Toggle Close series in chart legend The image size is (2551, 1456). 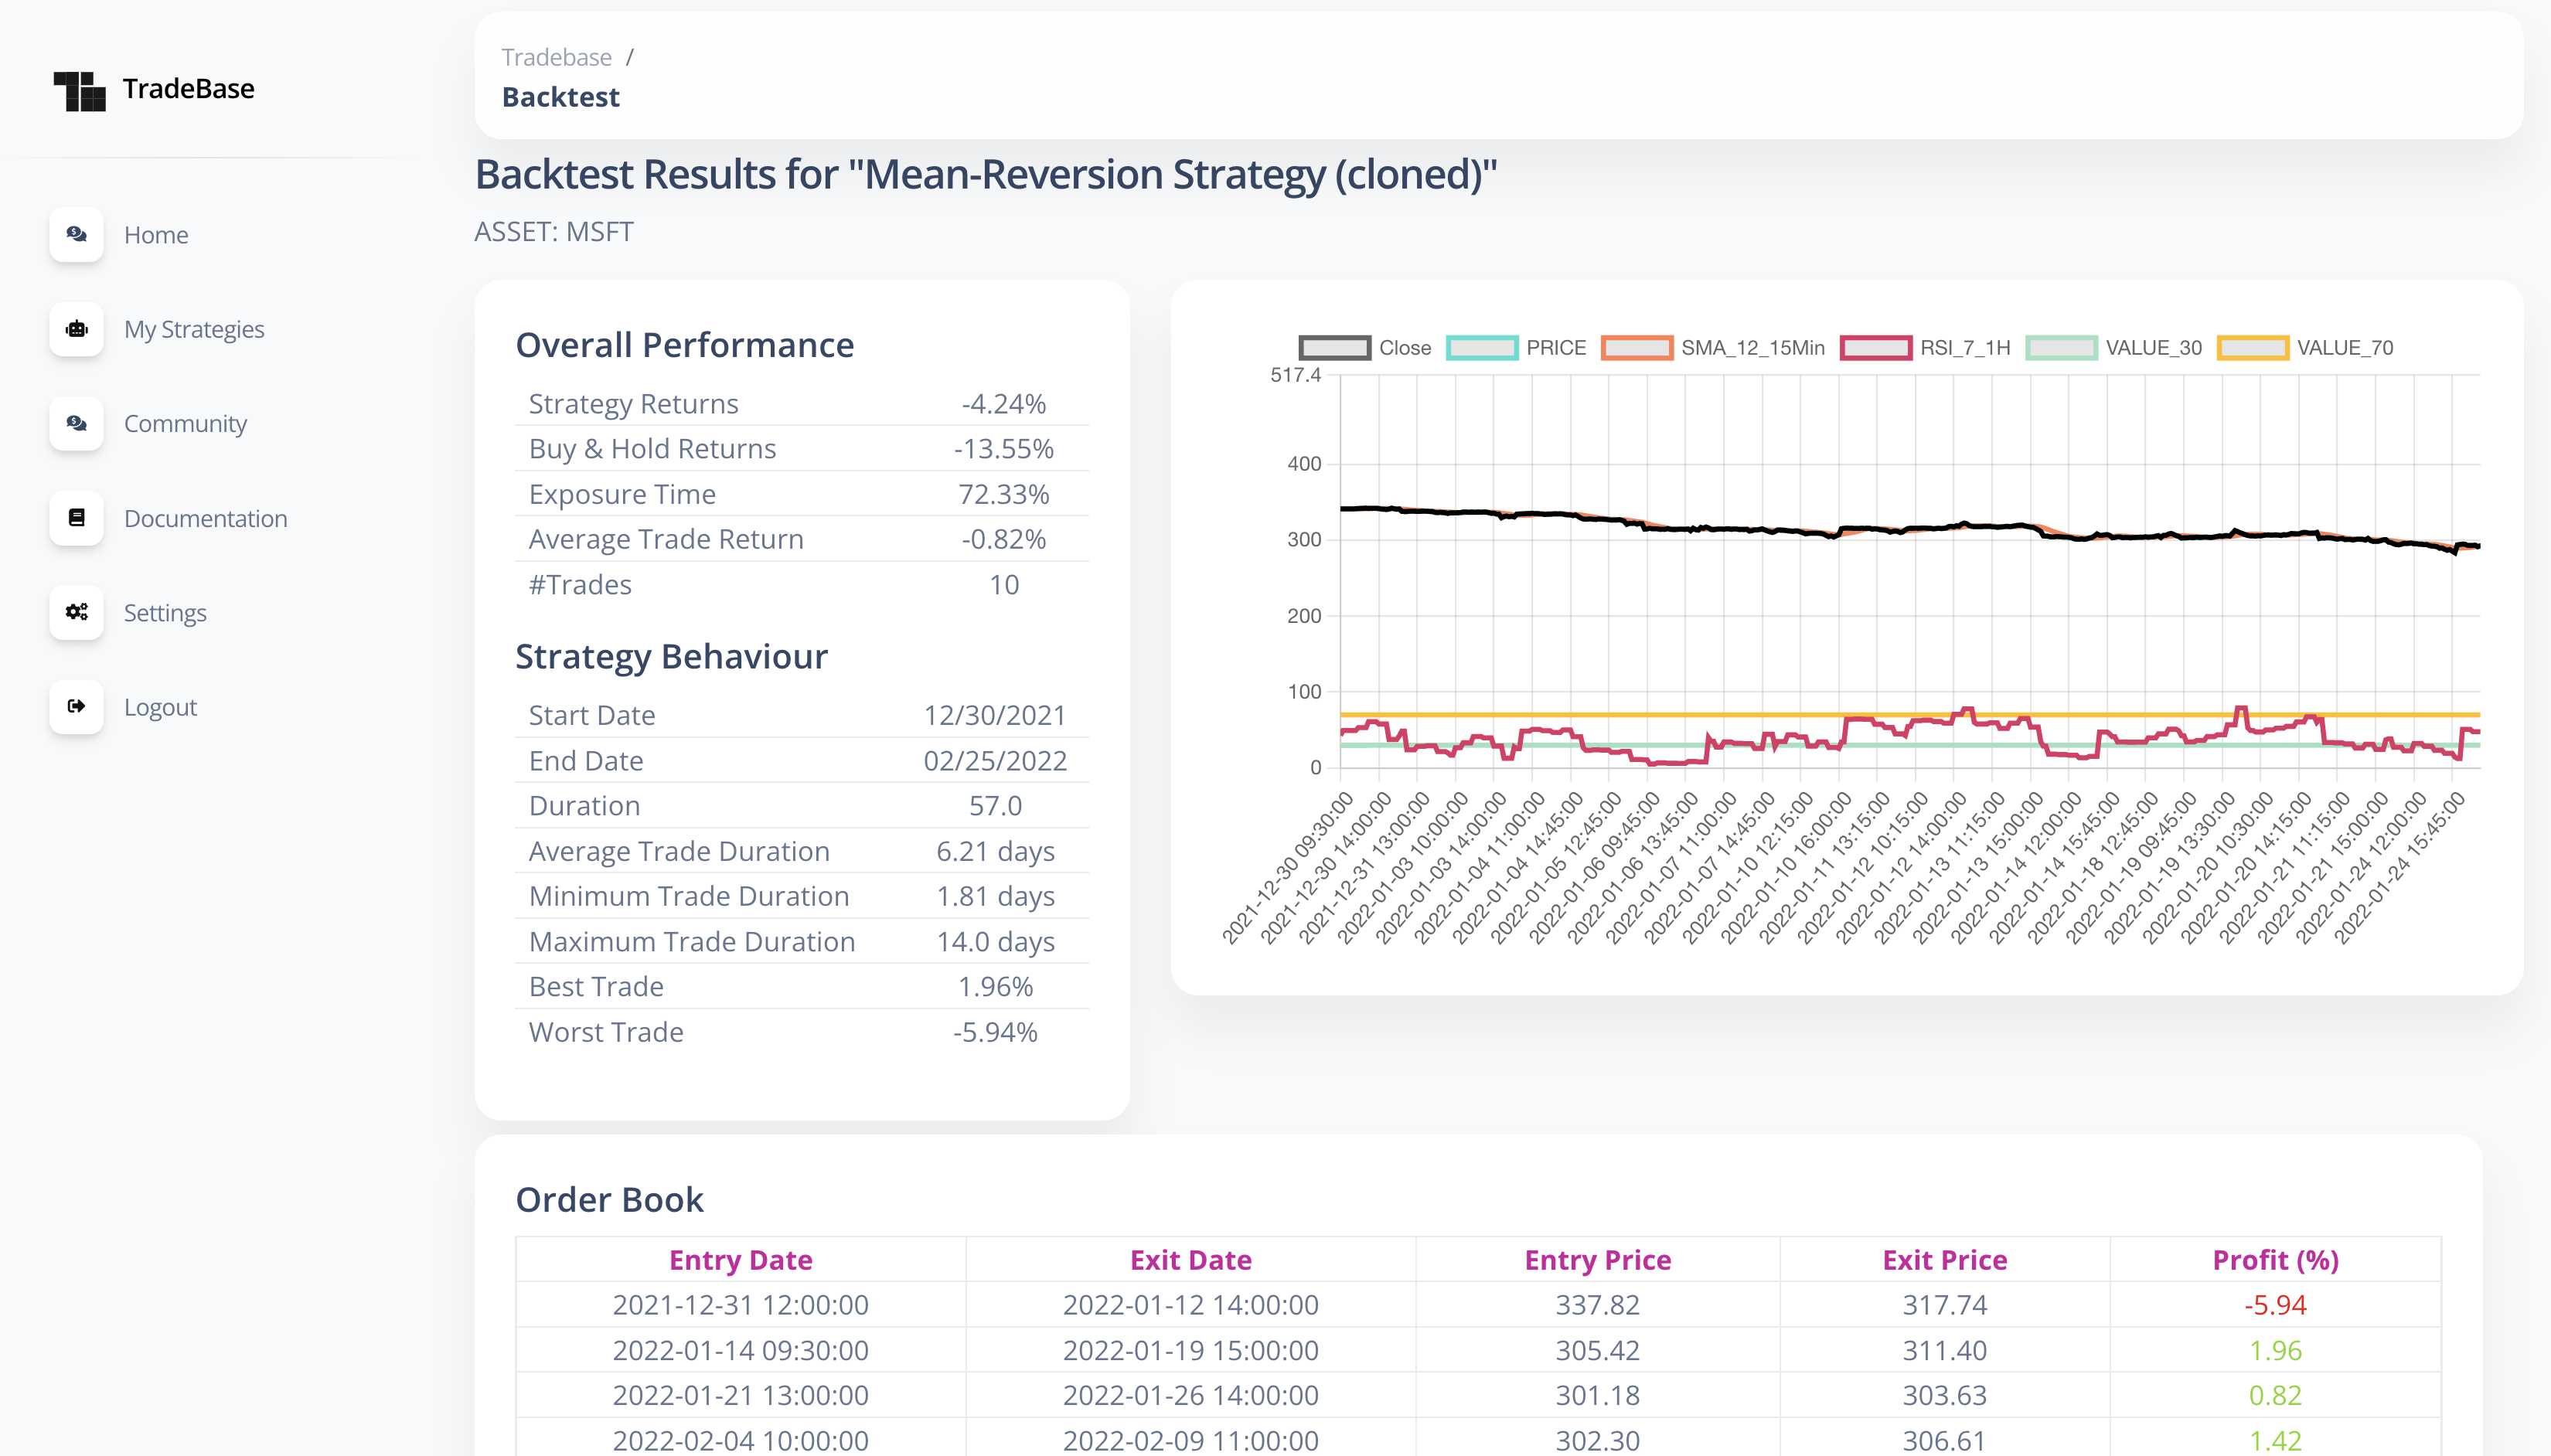(1334, 348)
